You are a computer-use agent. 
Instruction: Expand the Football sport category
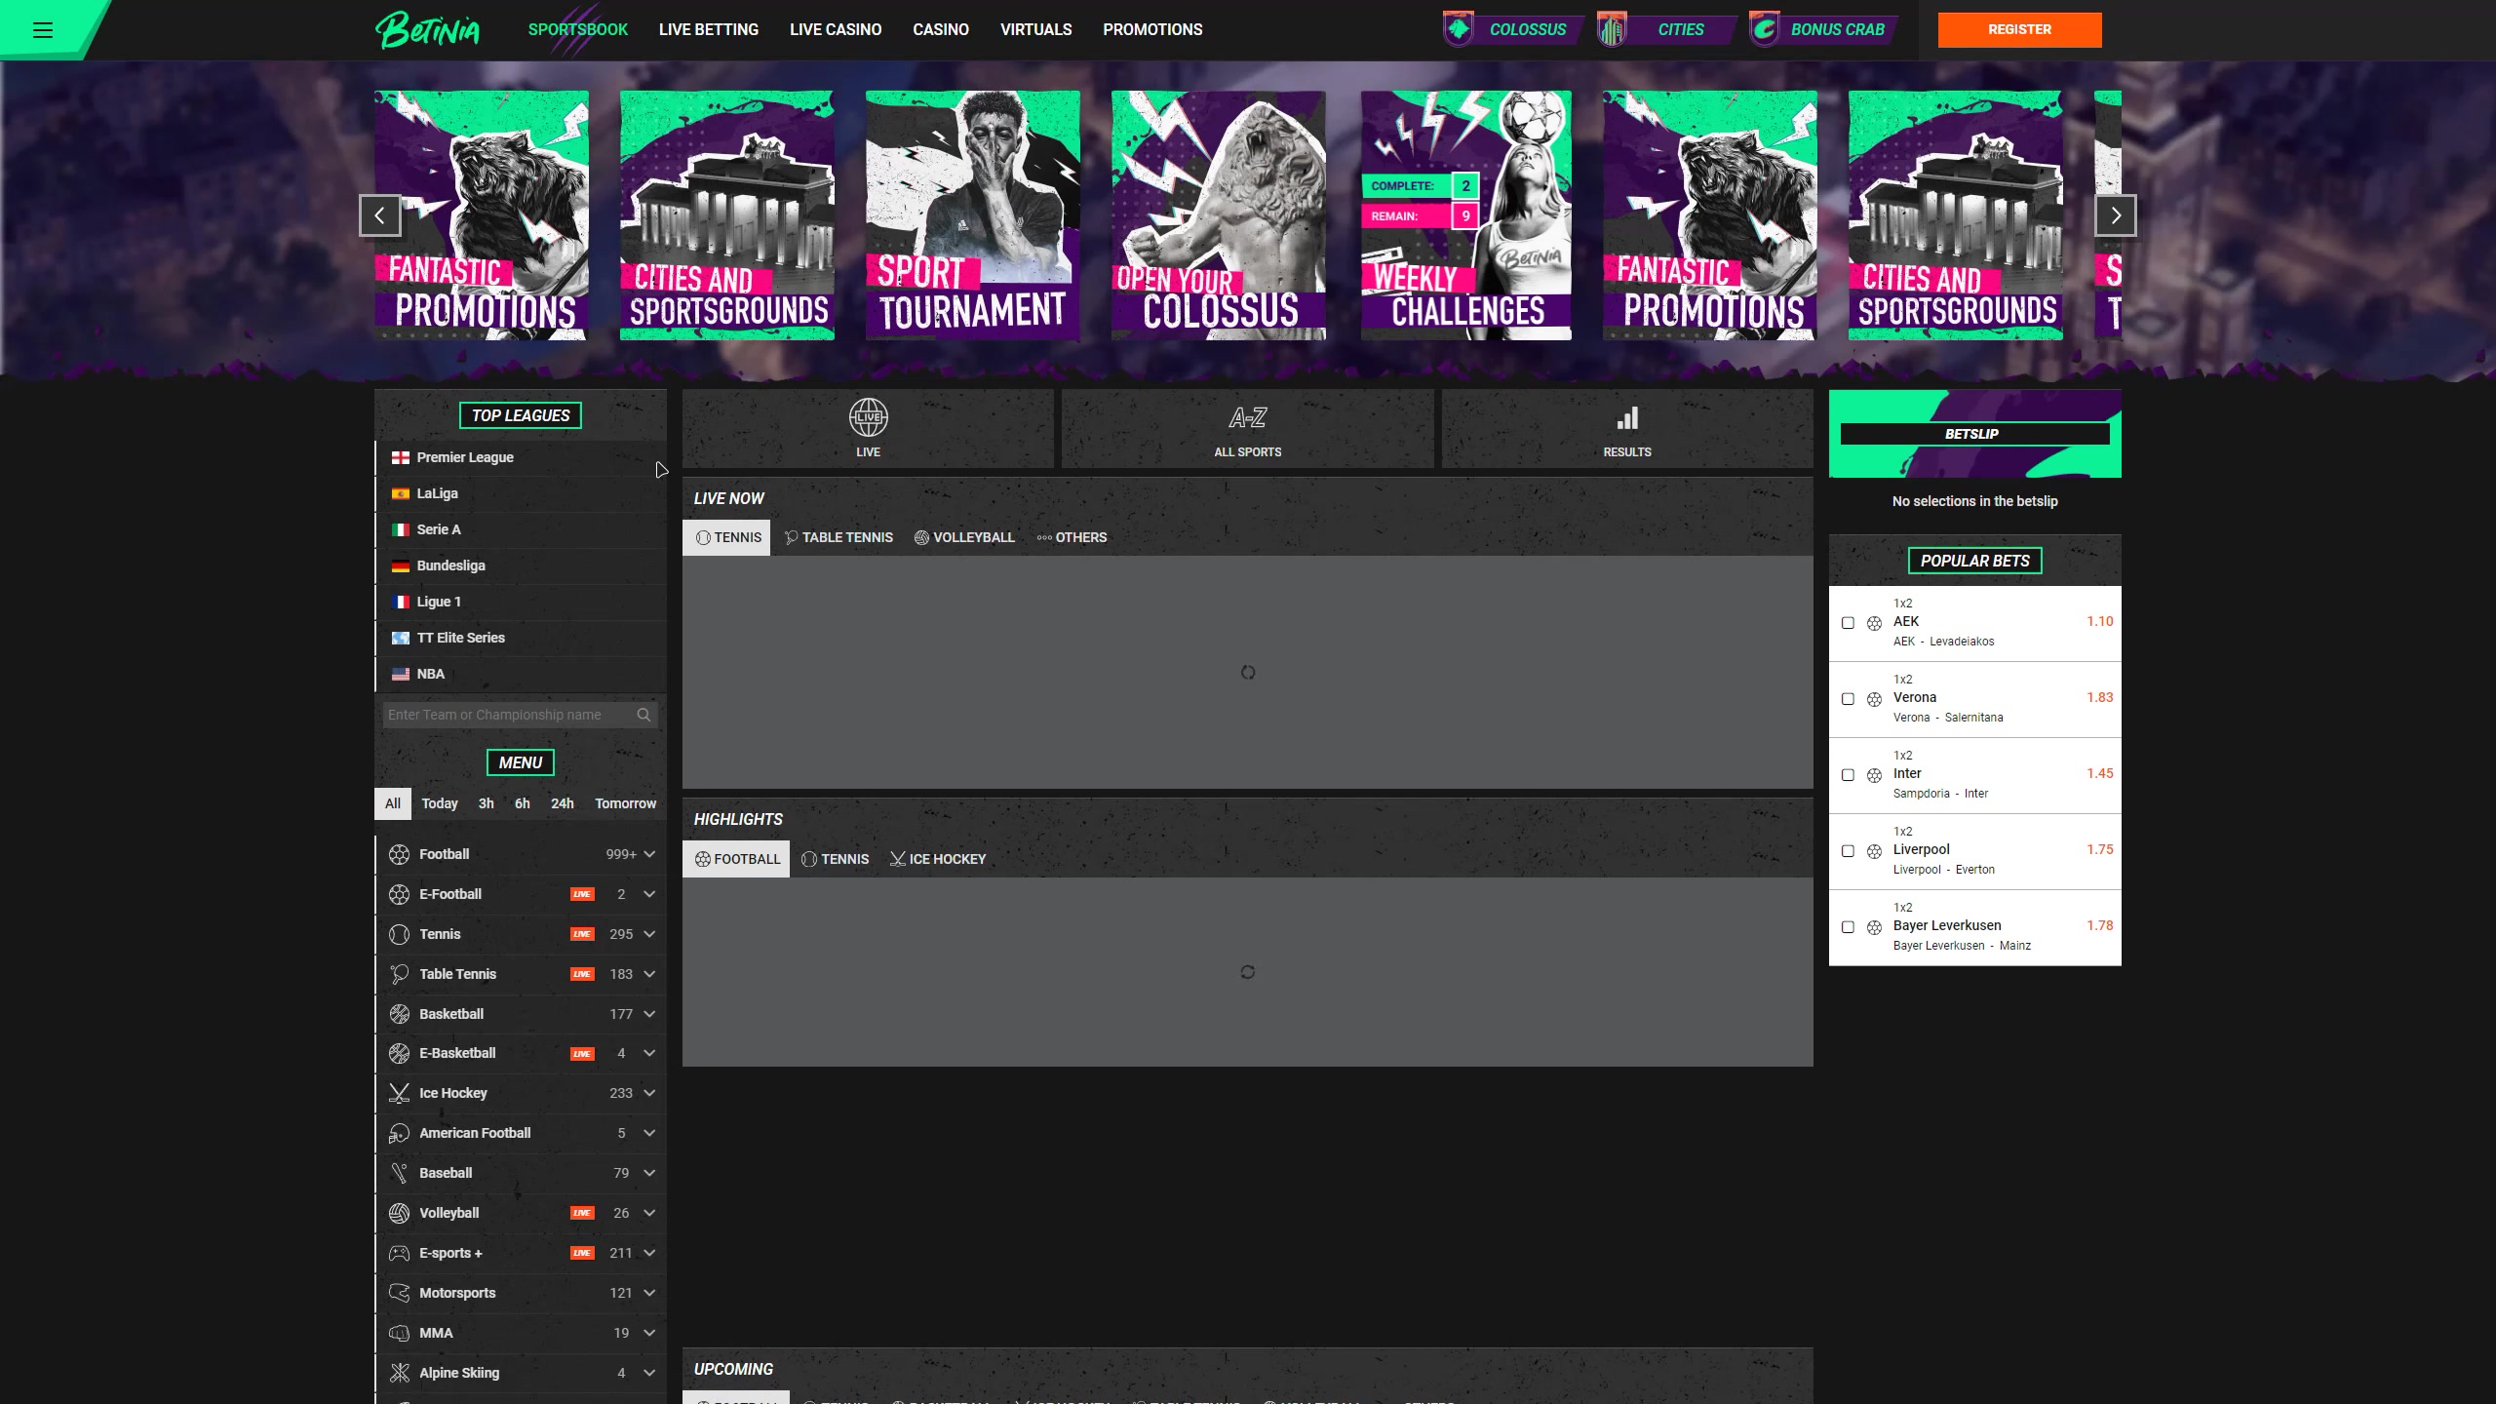tap(649, 854)
